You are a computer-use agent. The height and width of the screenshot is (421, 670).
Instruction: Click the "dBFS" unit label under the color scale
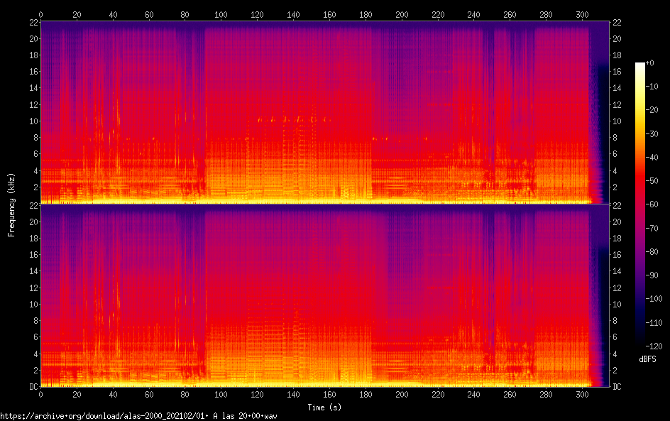pos(647,359)
